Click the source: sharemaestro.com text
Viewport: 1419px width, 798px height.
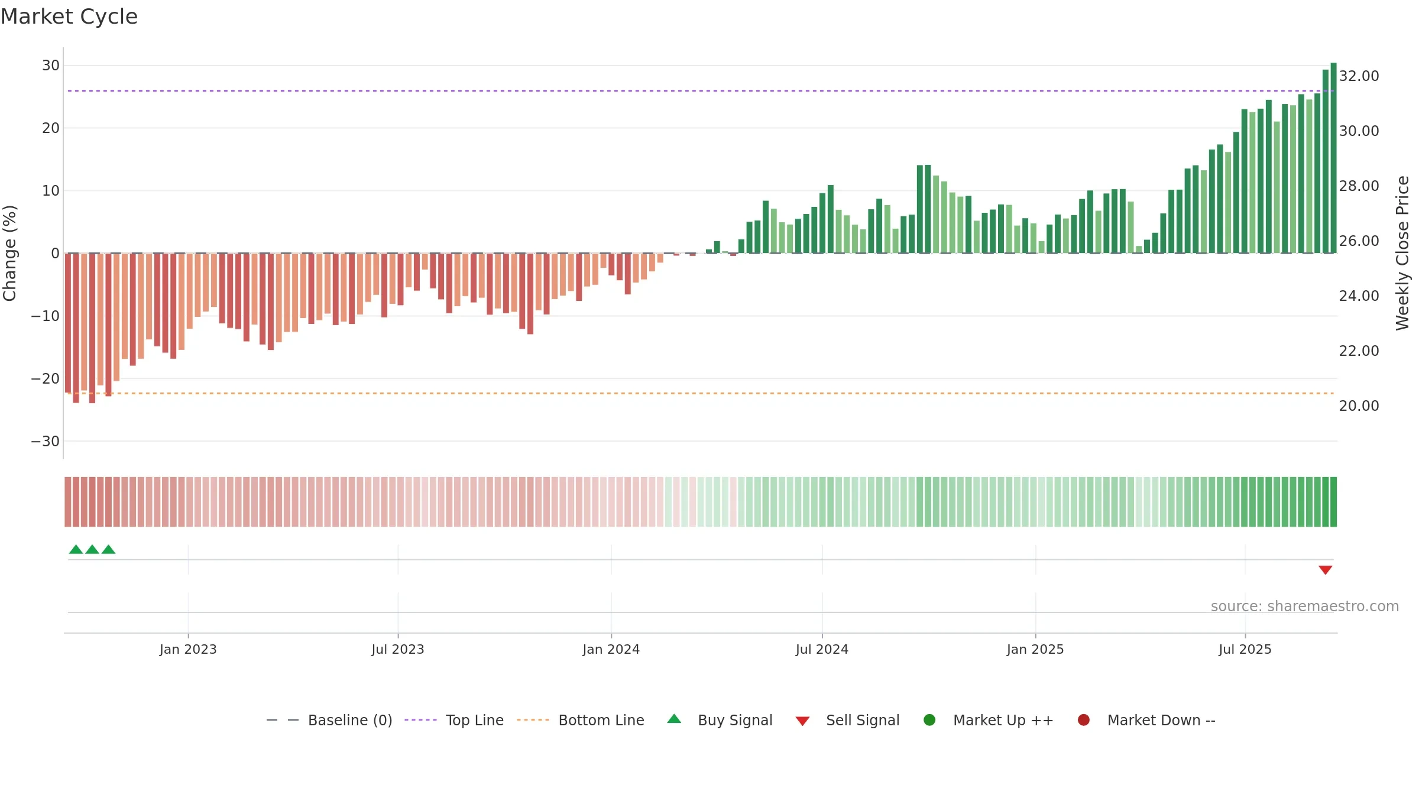pyautogui.click(x=1305, y=606)
